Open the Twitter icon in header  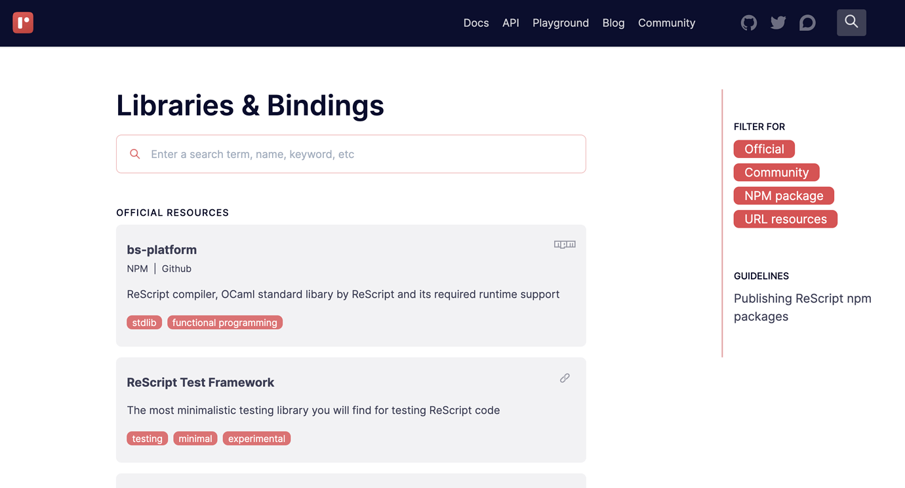[778, 23]
